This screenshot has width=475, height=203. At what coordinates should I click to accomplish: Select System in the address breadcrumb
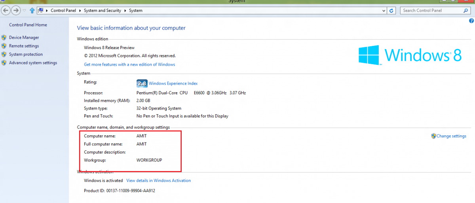coord(136,11)
